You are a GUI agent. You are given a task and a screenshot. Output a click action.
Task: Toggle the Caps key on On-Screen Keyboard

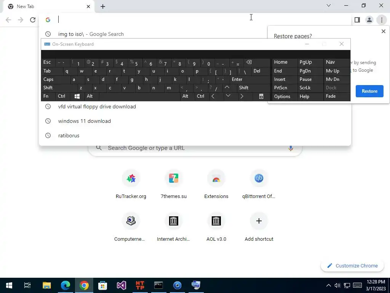pos(56,79)
